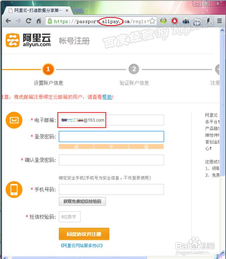This screenshot has height=259, width=226.
Task: Click the 手机号码 phone number field
Action: coord(111,189)
